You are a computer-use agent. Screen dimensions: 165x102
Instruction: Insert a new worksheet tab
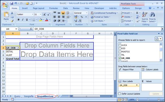point(58,96)
